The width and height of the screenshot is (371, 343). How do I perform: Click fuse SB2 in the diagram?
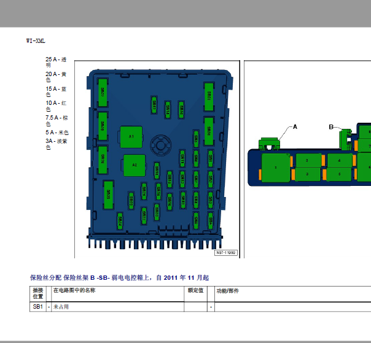coord(210,179)
